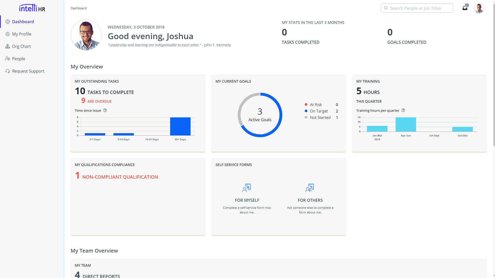Click the Active Goals donut chart

click(x=260, y=115)
